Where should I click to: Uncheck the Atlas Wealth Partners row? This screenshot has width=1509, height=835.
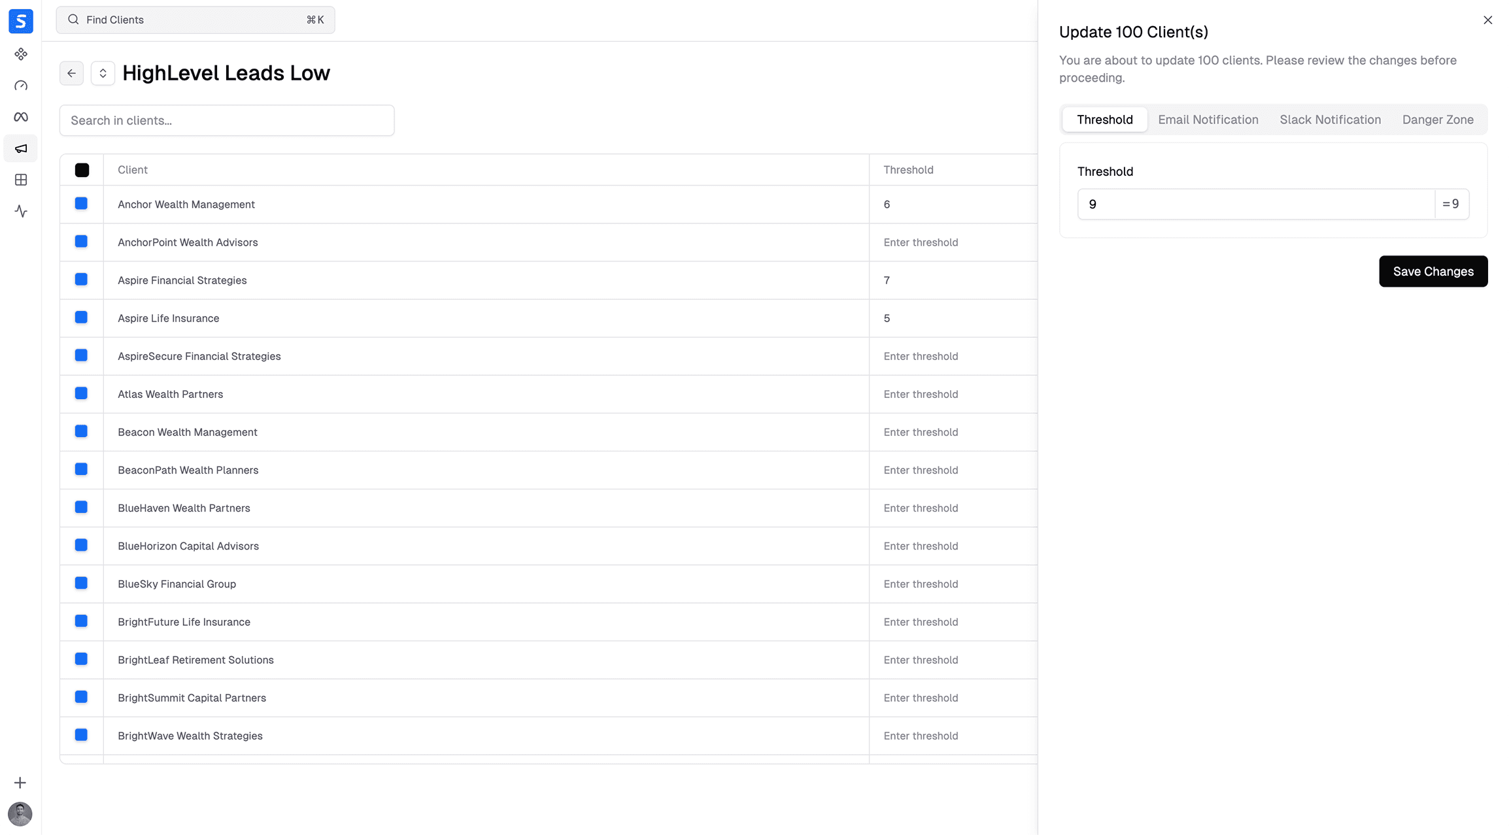[81, 393]
